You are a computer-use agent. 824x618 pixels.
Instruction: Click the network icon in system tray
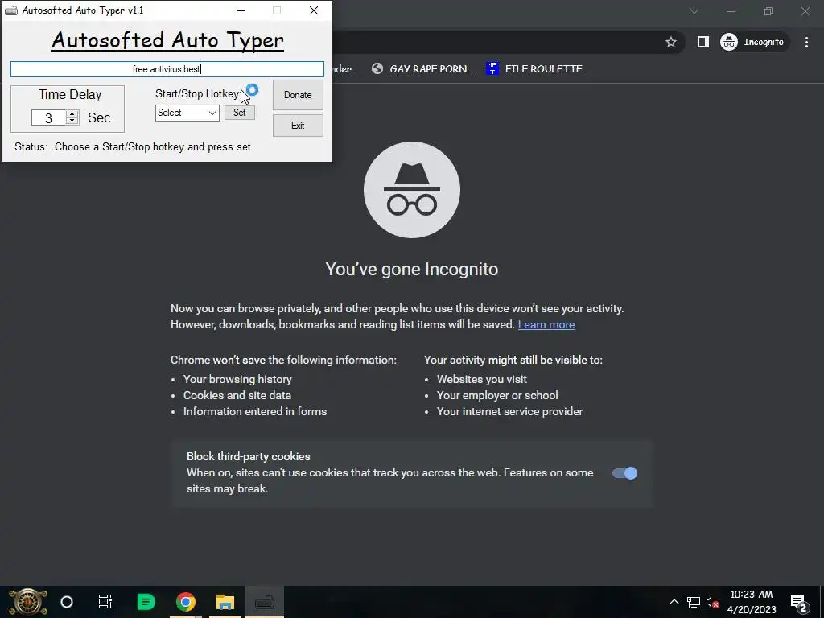[x=694, y=602]
